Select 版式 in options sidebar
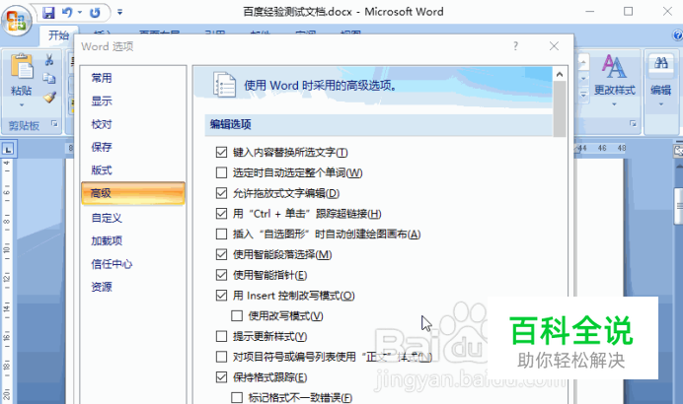Screen dimensions: 683x404 [102, 170]
